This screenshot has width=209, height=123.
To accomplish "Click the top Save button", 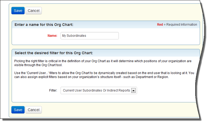I will click(x=18, y=11).
